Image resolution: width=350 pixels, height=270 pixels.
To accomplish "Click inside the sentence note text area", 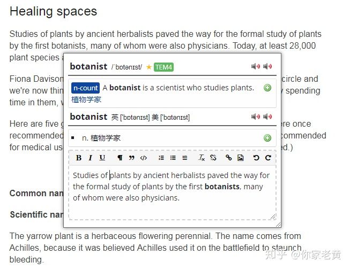I will click(172, 192).
